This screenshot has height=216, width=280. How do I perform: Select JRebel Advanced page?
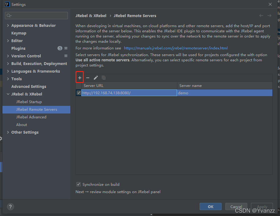coord(31,117)
